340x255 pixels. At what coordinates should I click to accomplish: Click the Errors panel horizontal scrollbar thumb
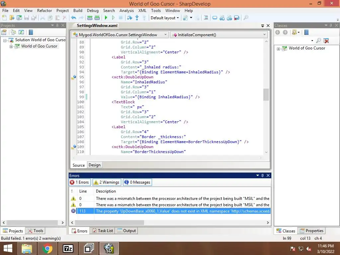pos(110,223)
